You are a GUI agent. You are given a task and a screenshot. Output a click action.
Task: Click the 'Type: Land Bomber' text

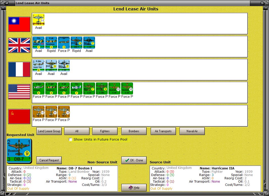tap(74, 172)
